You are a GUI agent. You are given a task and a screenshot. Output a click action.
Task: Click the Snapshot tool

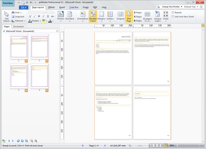(x=18, y=17)
